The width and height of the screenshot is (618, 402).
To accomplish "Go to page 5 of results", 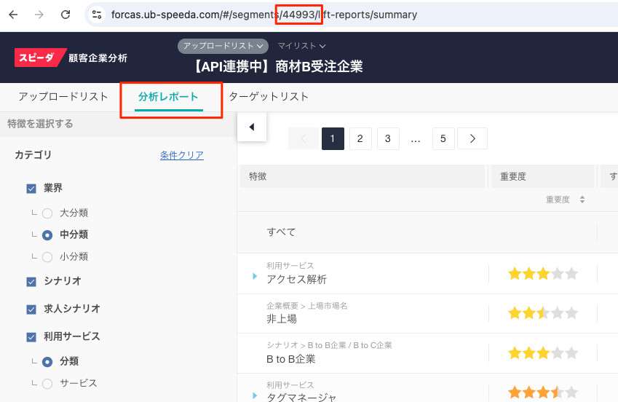I will pos(443,138).
